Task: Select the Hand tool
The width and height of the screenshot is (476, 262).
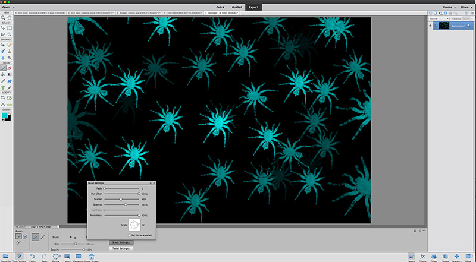Action: tap(10, 18)
